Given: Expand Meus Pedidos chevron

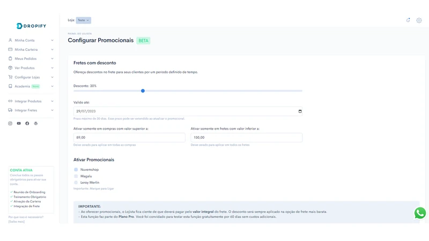Looking at the screenshot, I should (x=52, y=58).
